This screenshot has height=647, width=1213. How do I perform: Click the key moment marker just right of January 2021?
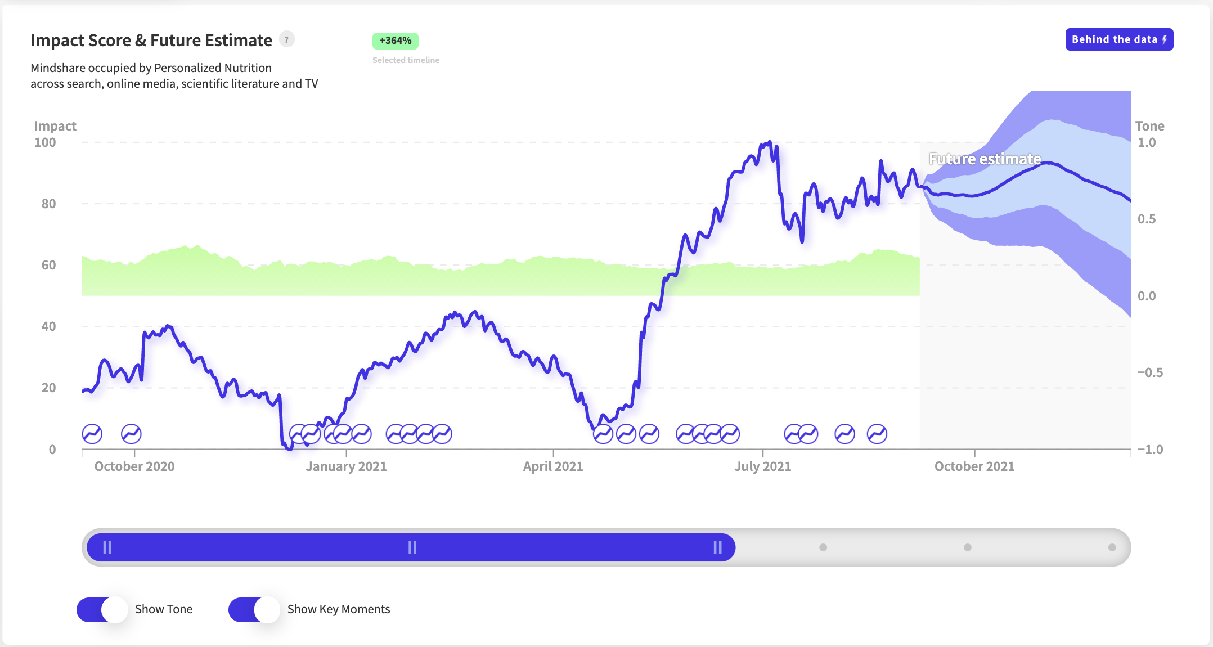tap(361, 434)
